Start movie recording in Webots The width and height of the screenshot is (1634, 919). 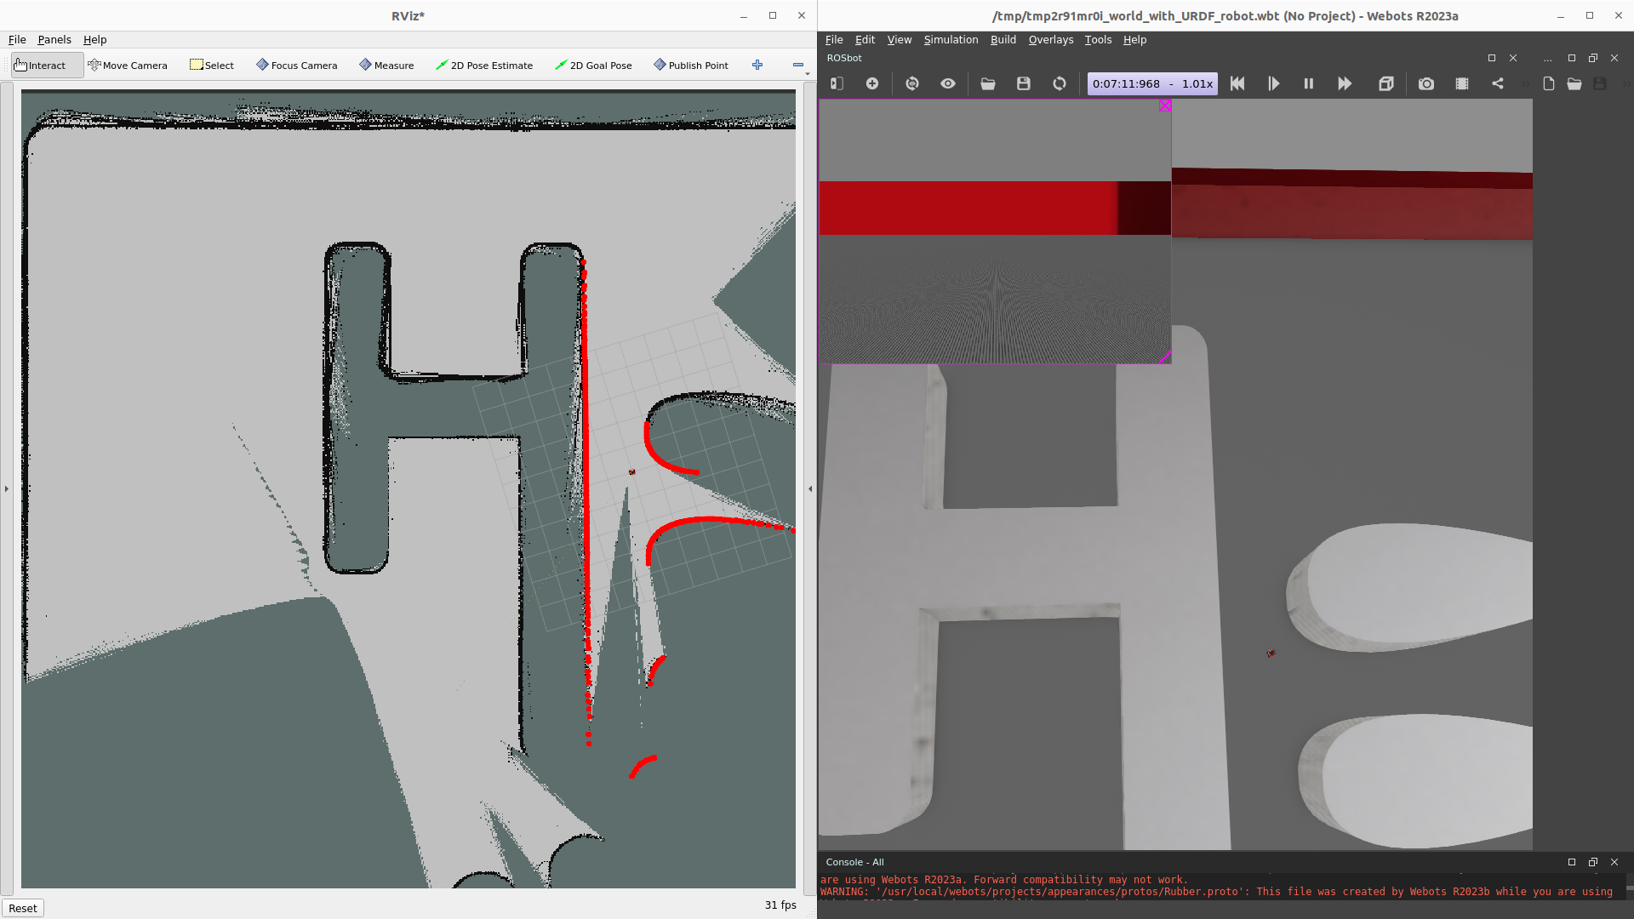(x=1463, y=83)
